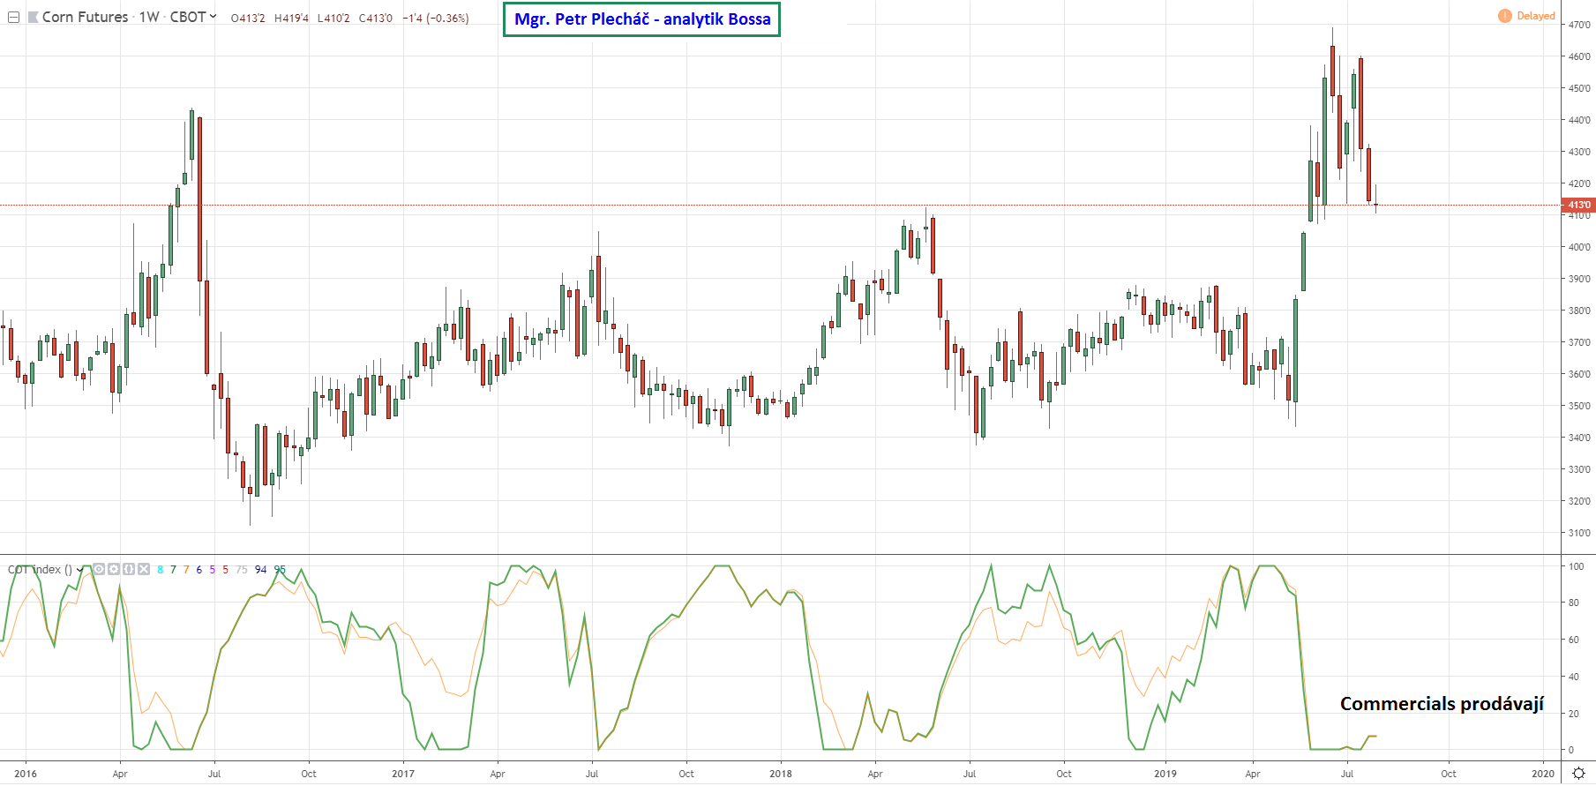This screenshot has height=786, width=1596.
Task: Open COT Index source code braces icon
Action: (129, 569)
